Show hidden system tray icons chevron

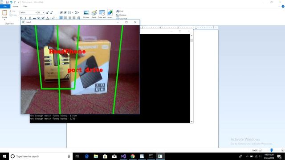tap(247, 156)
